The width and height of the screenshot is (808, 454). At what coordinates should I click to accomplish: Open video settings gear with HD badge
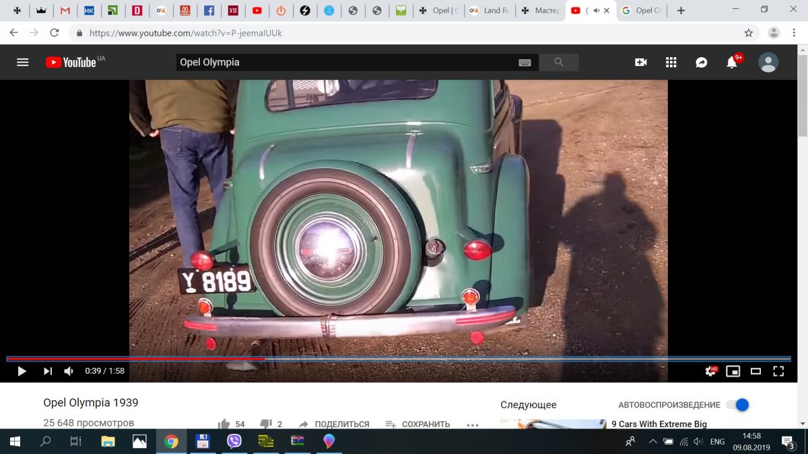click(x=710, y=371)
